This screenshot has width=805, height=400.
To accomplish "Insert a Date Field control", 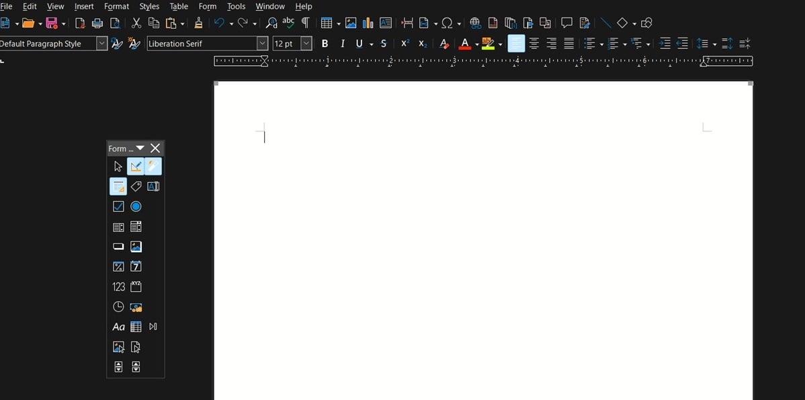I will click(x=136, y=266).
